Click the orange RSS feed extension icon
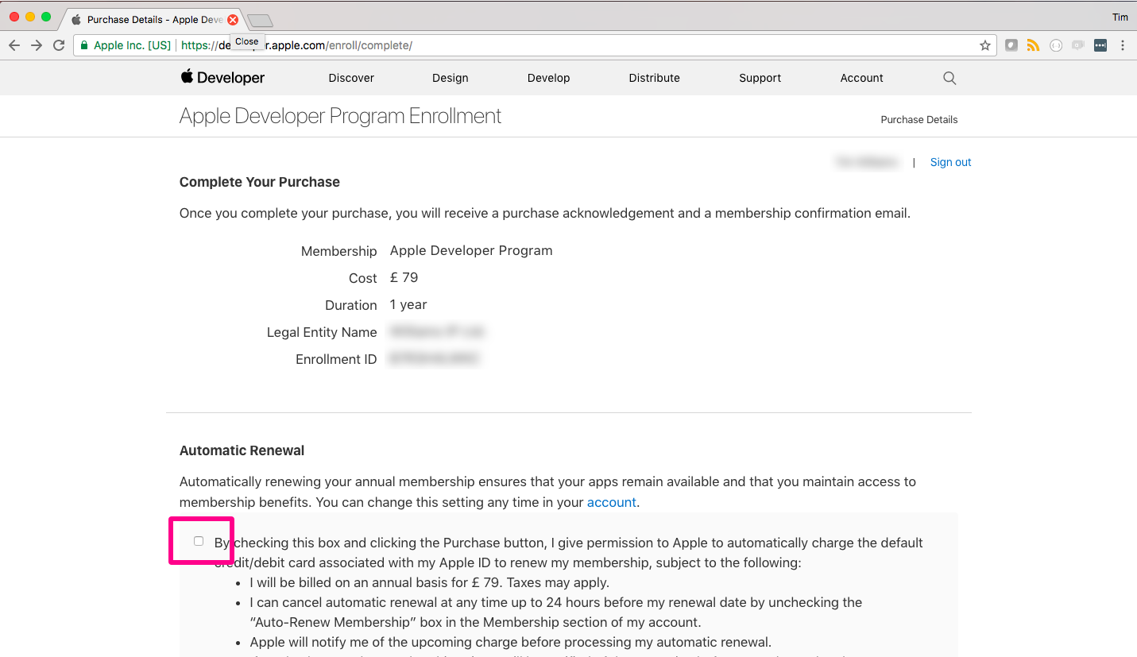 coord(1033,45)
